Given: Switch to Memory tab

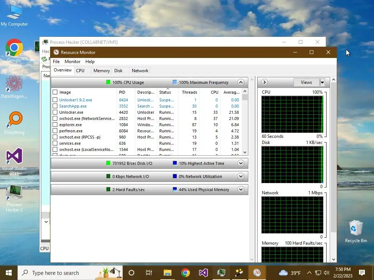Looking at the screenshot, I should coord(102,71).
